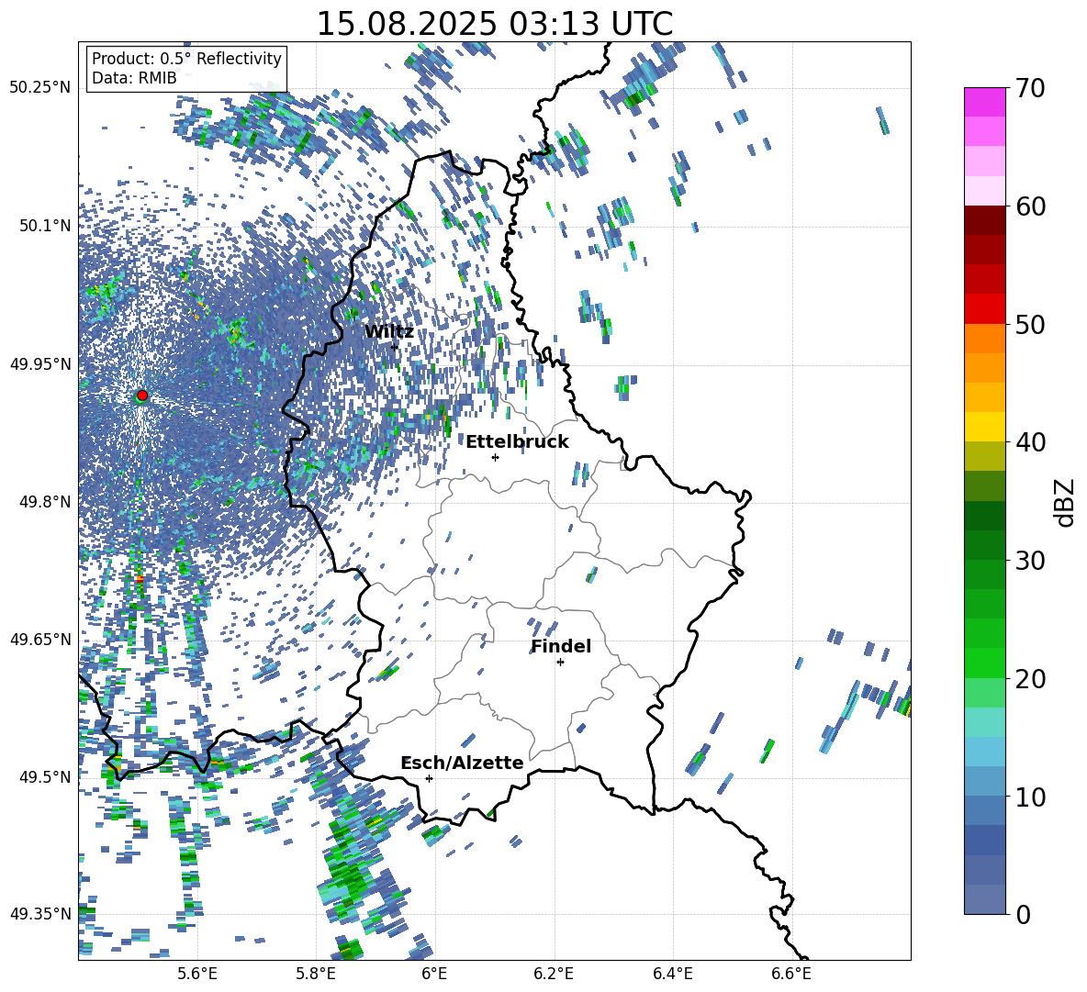Screen dimensions: 1087x992
Task: Click the 49.5°N latitude label
Action: (44, 776)
